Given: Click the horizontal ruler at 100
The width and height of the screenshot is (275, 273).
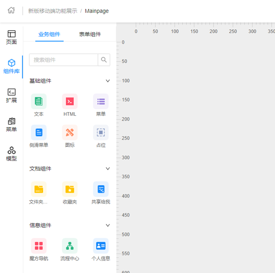Looking at the screenshot, I should pos(175,31).
